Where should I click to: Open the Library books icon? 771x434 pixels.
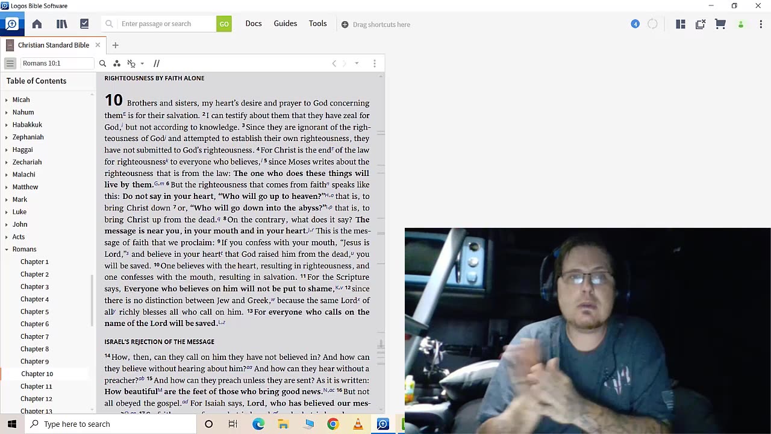[61, 24]
